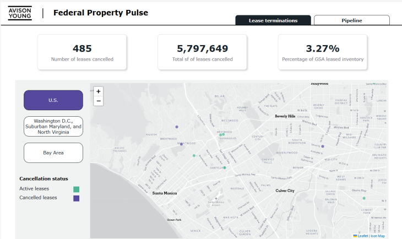Select Washington D.C., Suburban Maryland, North Virginia
Screen dimensions: 402x239
point(53,127)
